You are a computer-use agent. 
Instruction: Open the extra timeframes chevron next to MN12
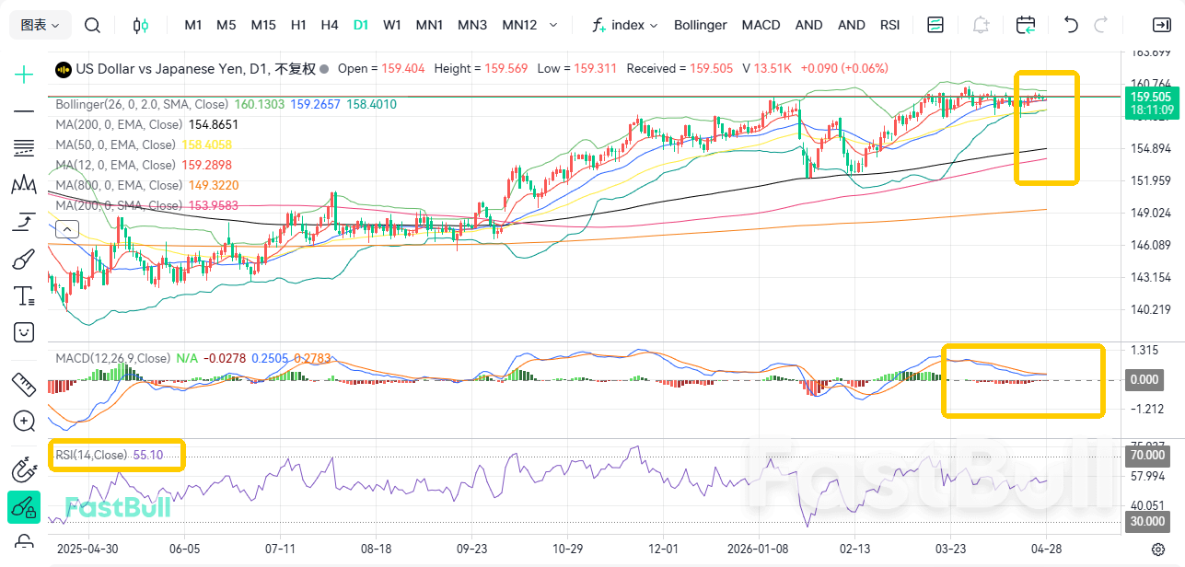(x=552, y=25)
